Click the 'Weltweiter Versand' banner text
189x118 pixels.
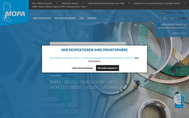click(x=70, y=3)
